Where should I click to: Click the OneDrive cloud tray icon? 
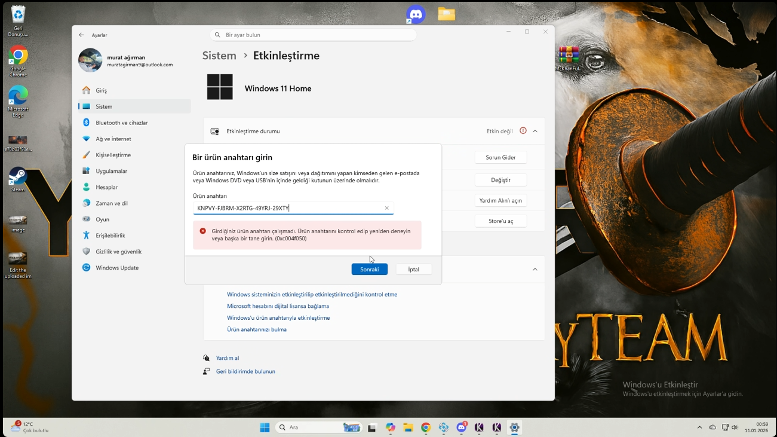point(712,427)
